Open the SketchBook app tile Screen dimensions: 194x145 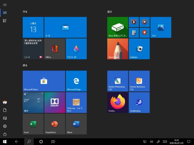pos(118,49)
